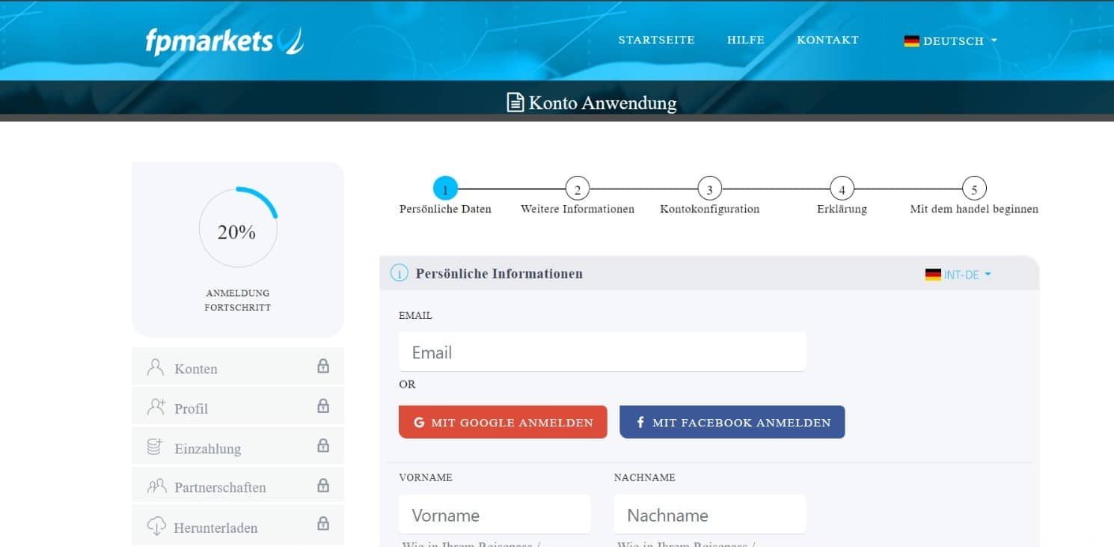Focus the Vorname input field

coord(495,514)
